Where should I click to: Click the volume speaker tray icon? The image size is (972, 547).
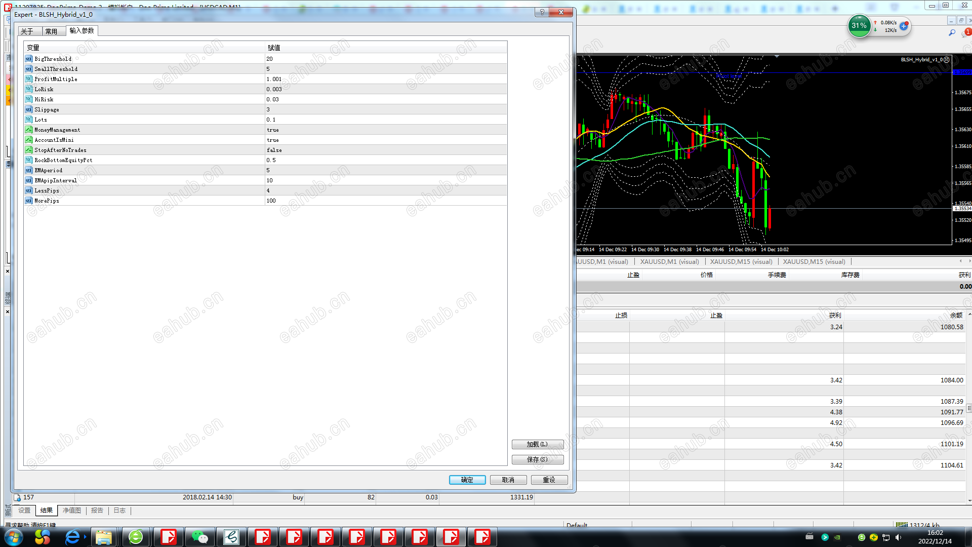tap(898, 537)
